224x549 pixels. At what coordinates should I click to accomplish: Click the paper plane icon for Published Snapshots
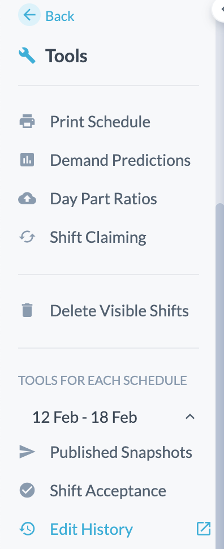[x=27, y=452]
